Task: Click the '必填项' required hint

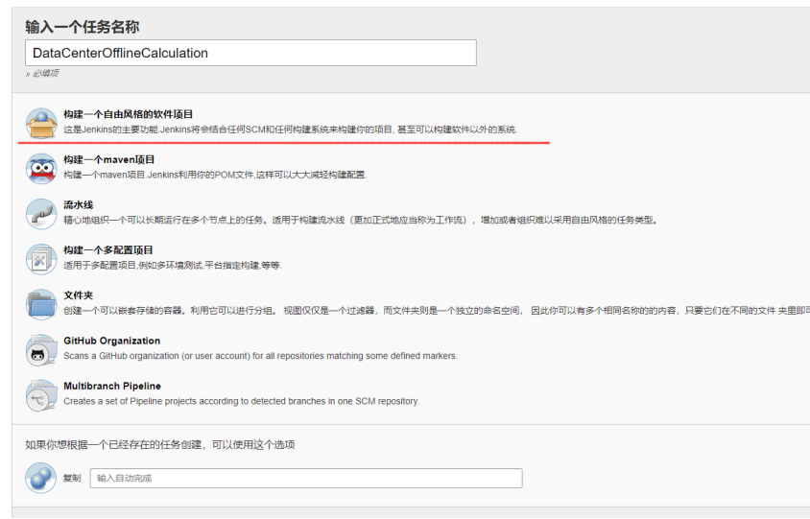Action: (x=42, y=73)
